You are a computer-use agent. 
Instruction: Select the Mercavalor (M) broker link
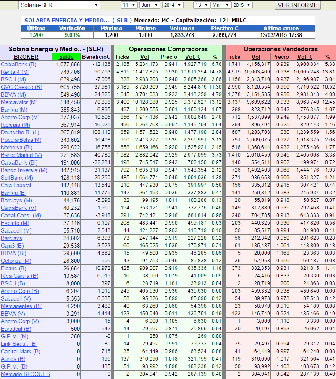(19, 102)
